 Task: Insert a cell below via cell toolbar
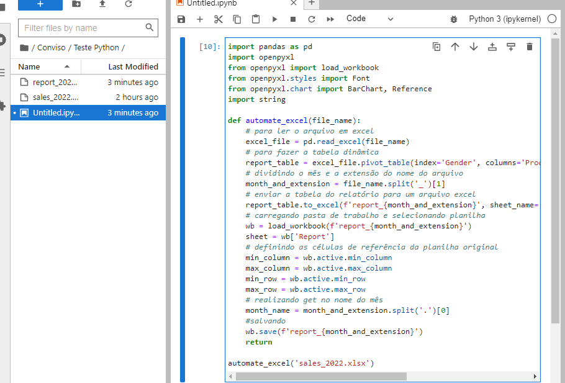point(511,47)
